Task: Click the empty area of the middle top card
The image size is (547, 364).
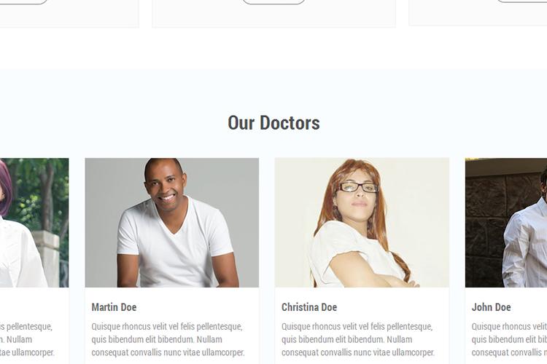Action: [x=273, y=16]
